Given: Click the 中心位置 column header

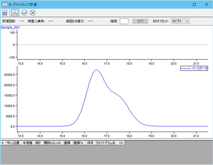Looking at the screenshot, I should coord(13,143).
